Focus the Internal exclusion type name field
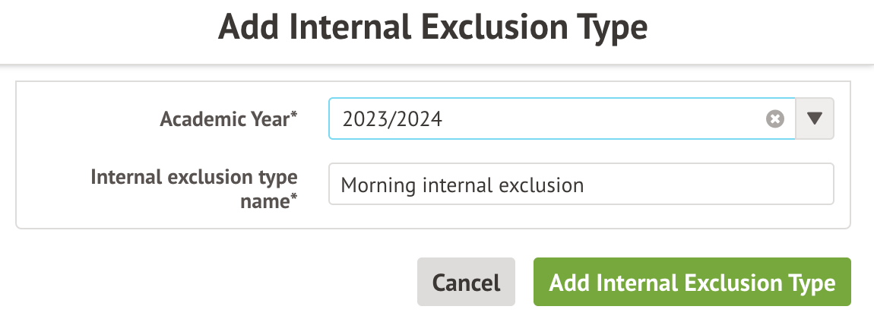874x319 pixels. click(581, 185)
